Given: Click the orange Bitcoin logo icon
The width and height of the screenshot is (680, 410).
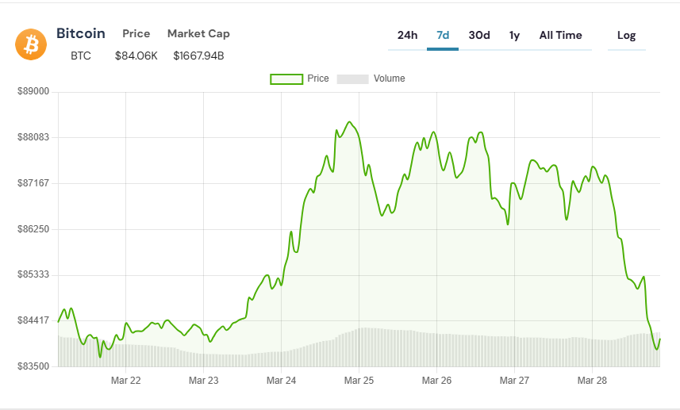Looking at the screenshot, I should (x=31, y=44).
